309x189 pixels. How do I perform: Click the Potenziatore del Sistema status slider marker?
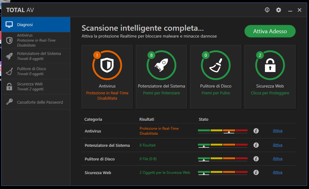click(204, 147)
